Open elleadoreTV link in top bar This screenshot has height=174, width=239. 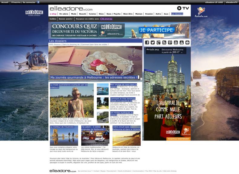click(231, 2)
